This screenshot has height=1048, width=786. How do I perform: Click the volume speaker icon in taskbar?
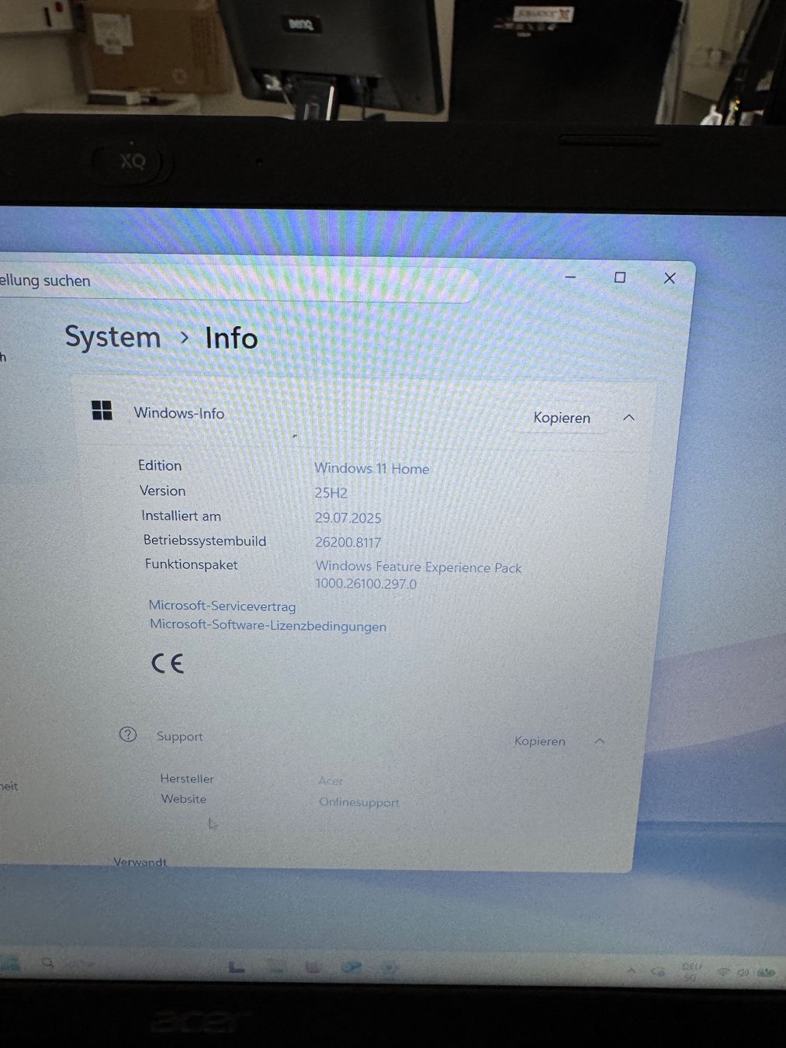coord(743,972)
